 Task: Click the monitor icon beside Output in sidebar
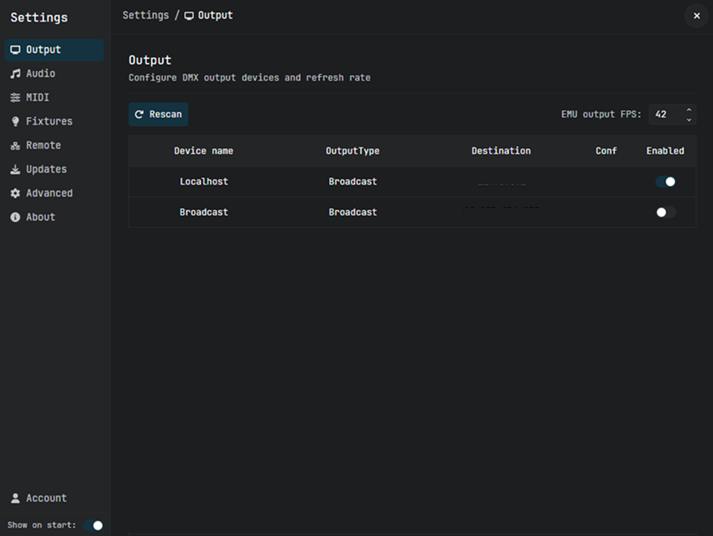point(16,49)
